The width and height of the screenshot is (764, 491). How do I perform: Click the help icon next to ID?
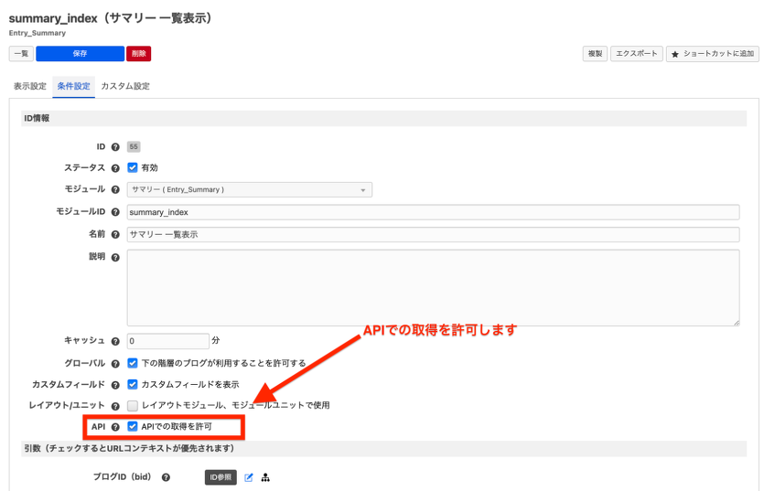[x=115, y=147]
